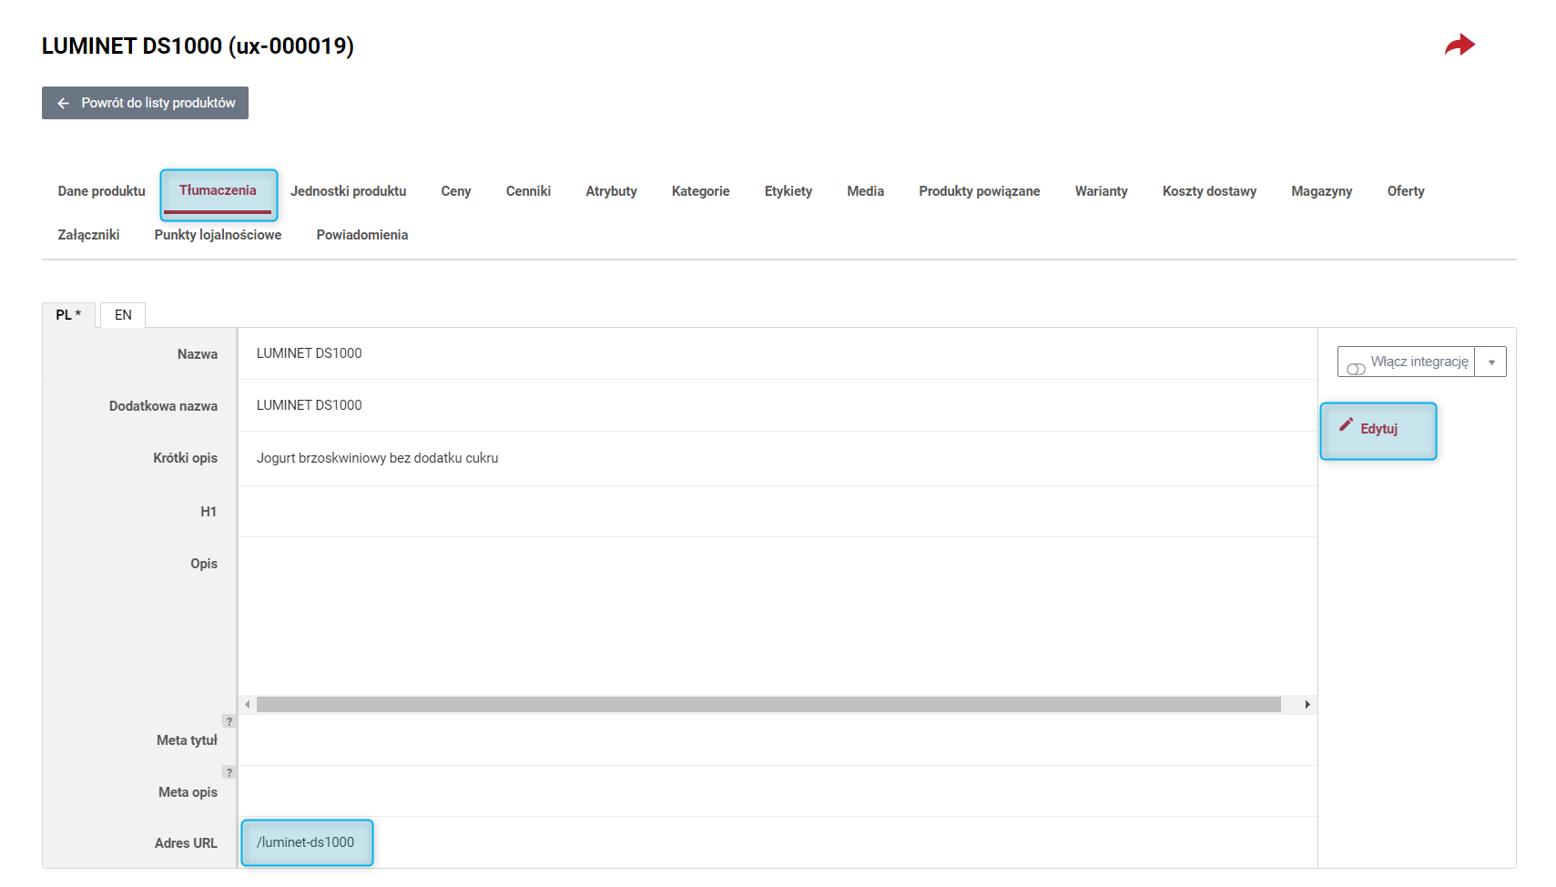Select the PL language tab
The height and width of the screenshot is (887, 1556).
tap(68, 315)
